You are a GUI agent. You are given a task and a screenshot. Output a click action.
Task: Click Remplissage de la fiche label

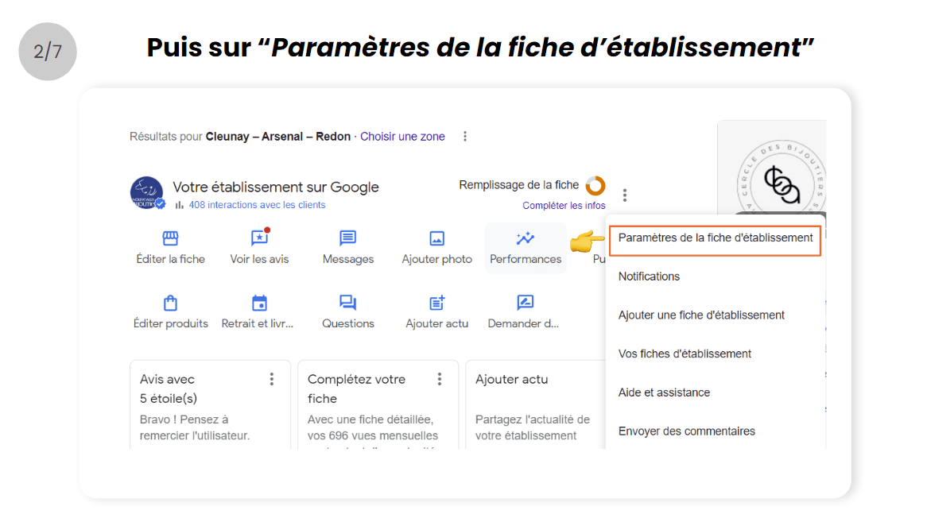pos(519,185)
